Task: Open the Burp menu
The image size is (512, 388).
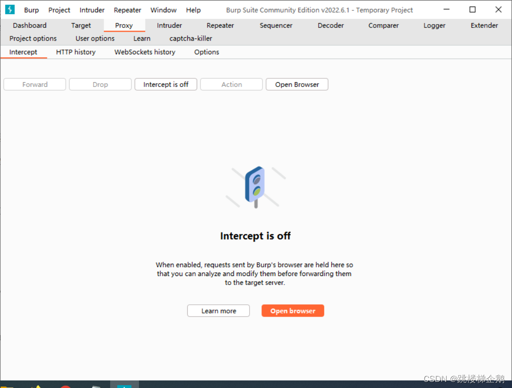Action: coord(31,10)
